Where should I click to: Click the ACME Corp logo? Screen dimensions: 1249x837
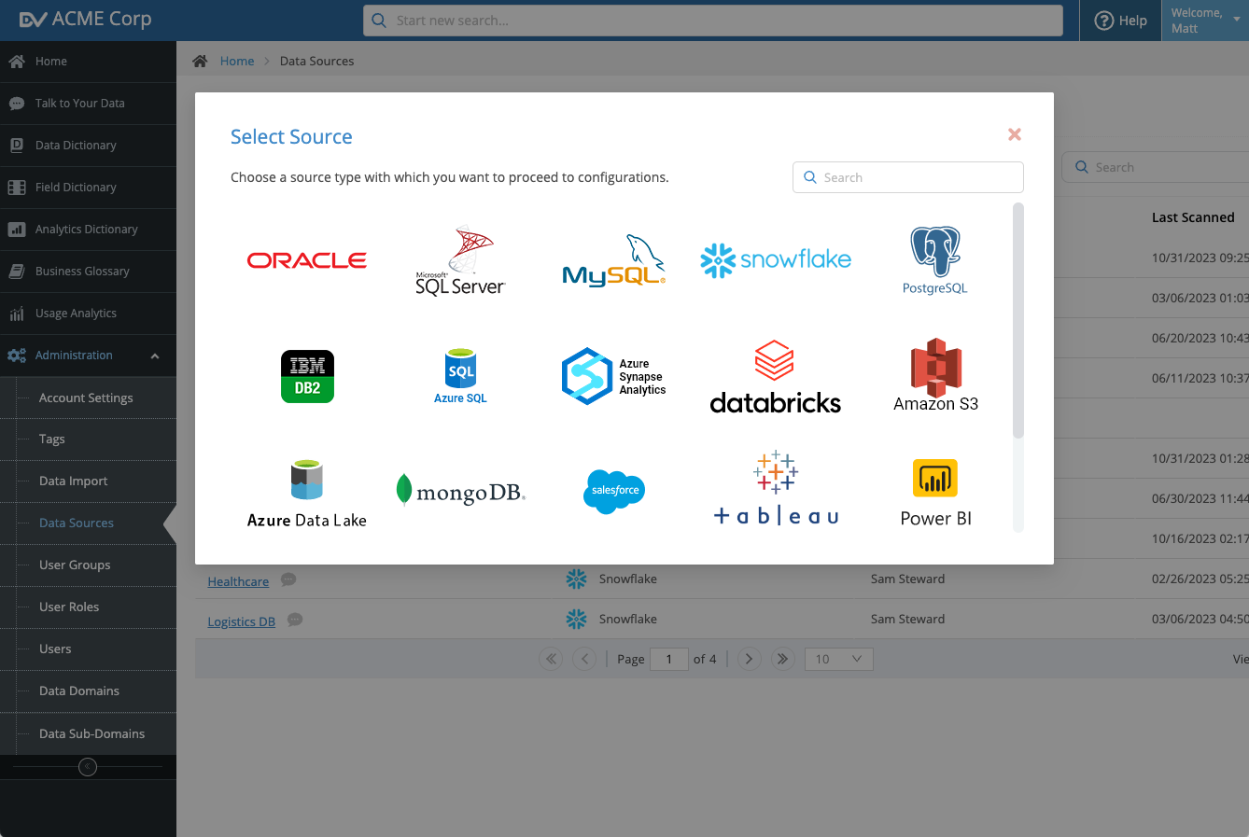(85, 20)
